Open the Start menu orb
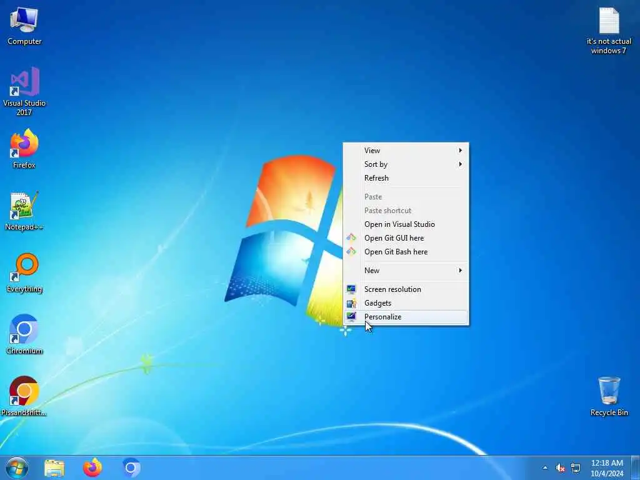The width and height of the screenshot is (640, 480). pyautogui.click(x=17, y=467)
